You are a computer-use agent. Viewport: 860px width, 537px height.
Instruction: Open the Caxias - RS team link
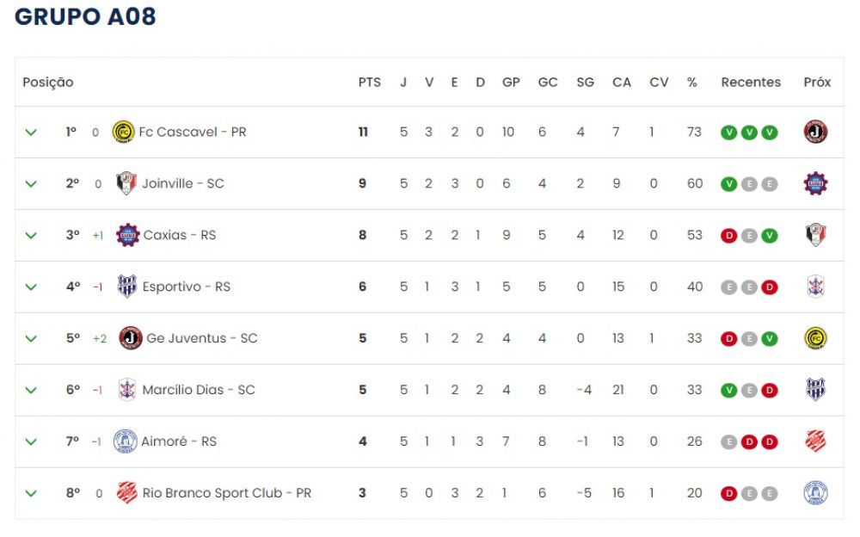pos(180,235)
